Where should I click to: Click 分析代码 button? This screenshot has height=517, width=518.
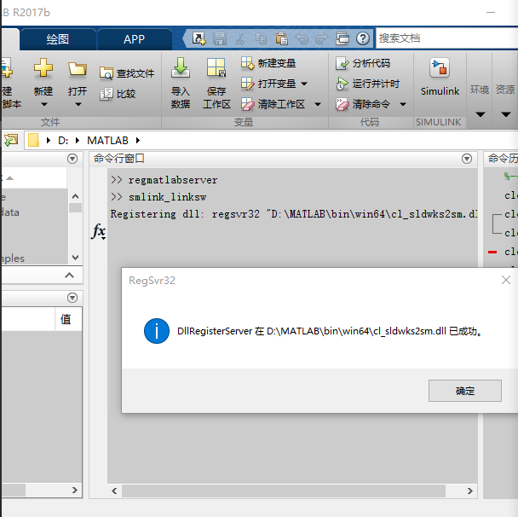coord(363,63)
